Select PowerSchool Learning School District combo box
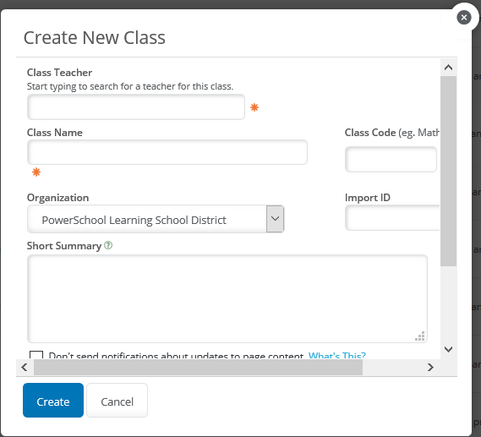The width and height of the screenshot is (481, 437). [156, 219]
